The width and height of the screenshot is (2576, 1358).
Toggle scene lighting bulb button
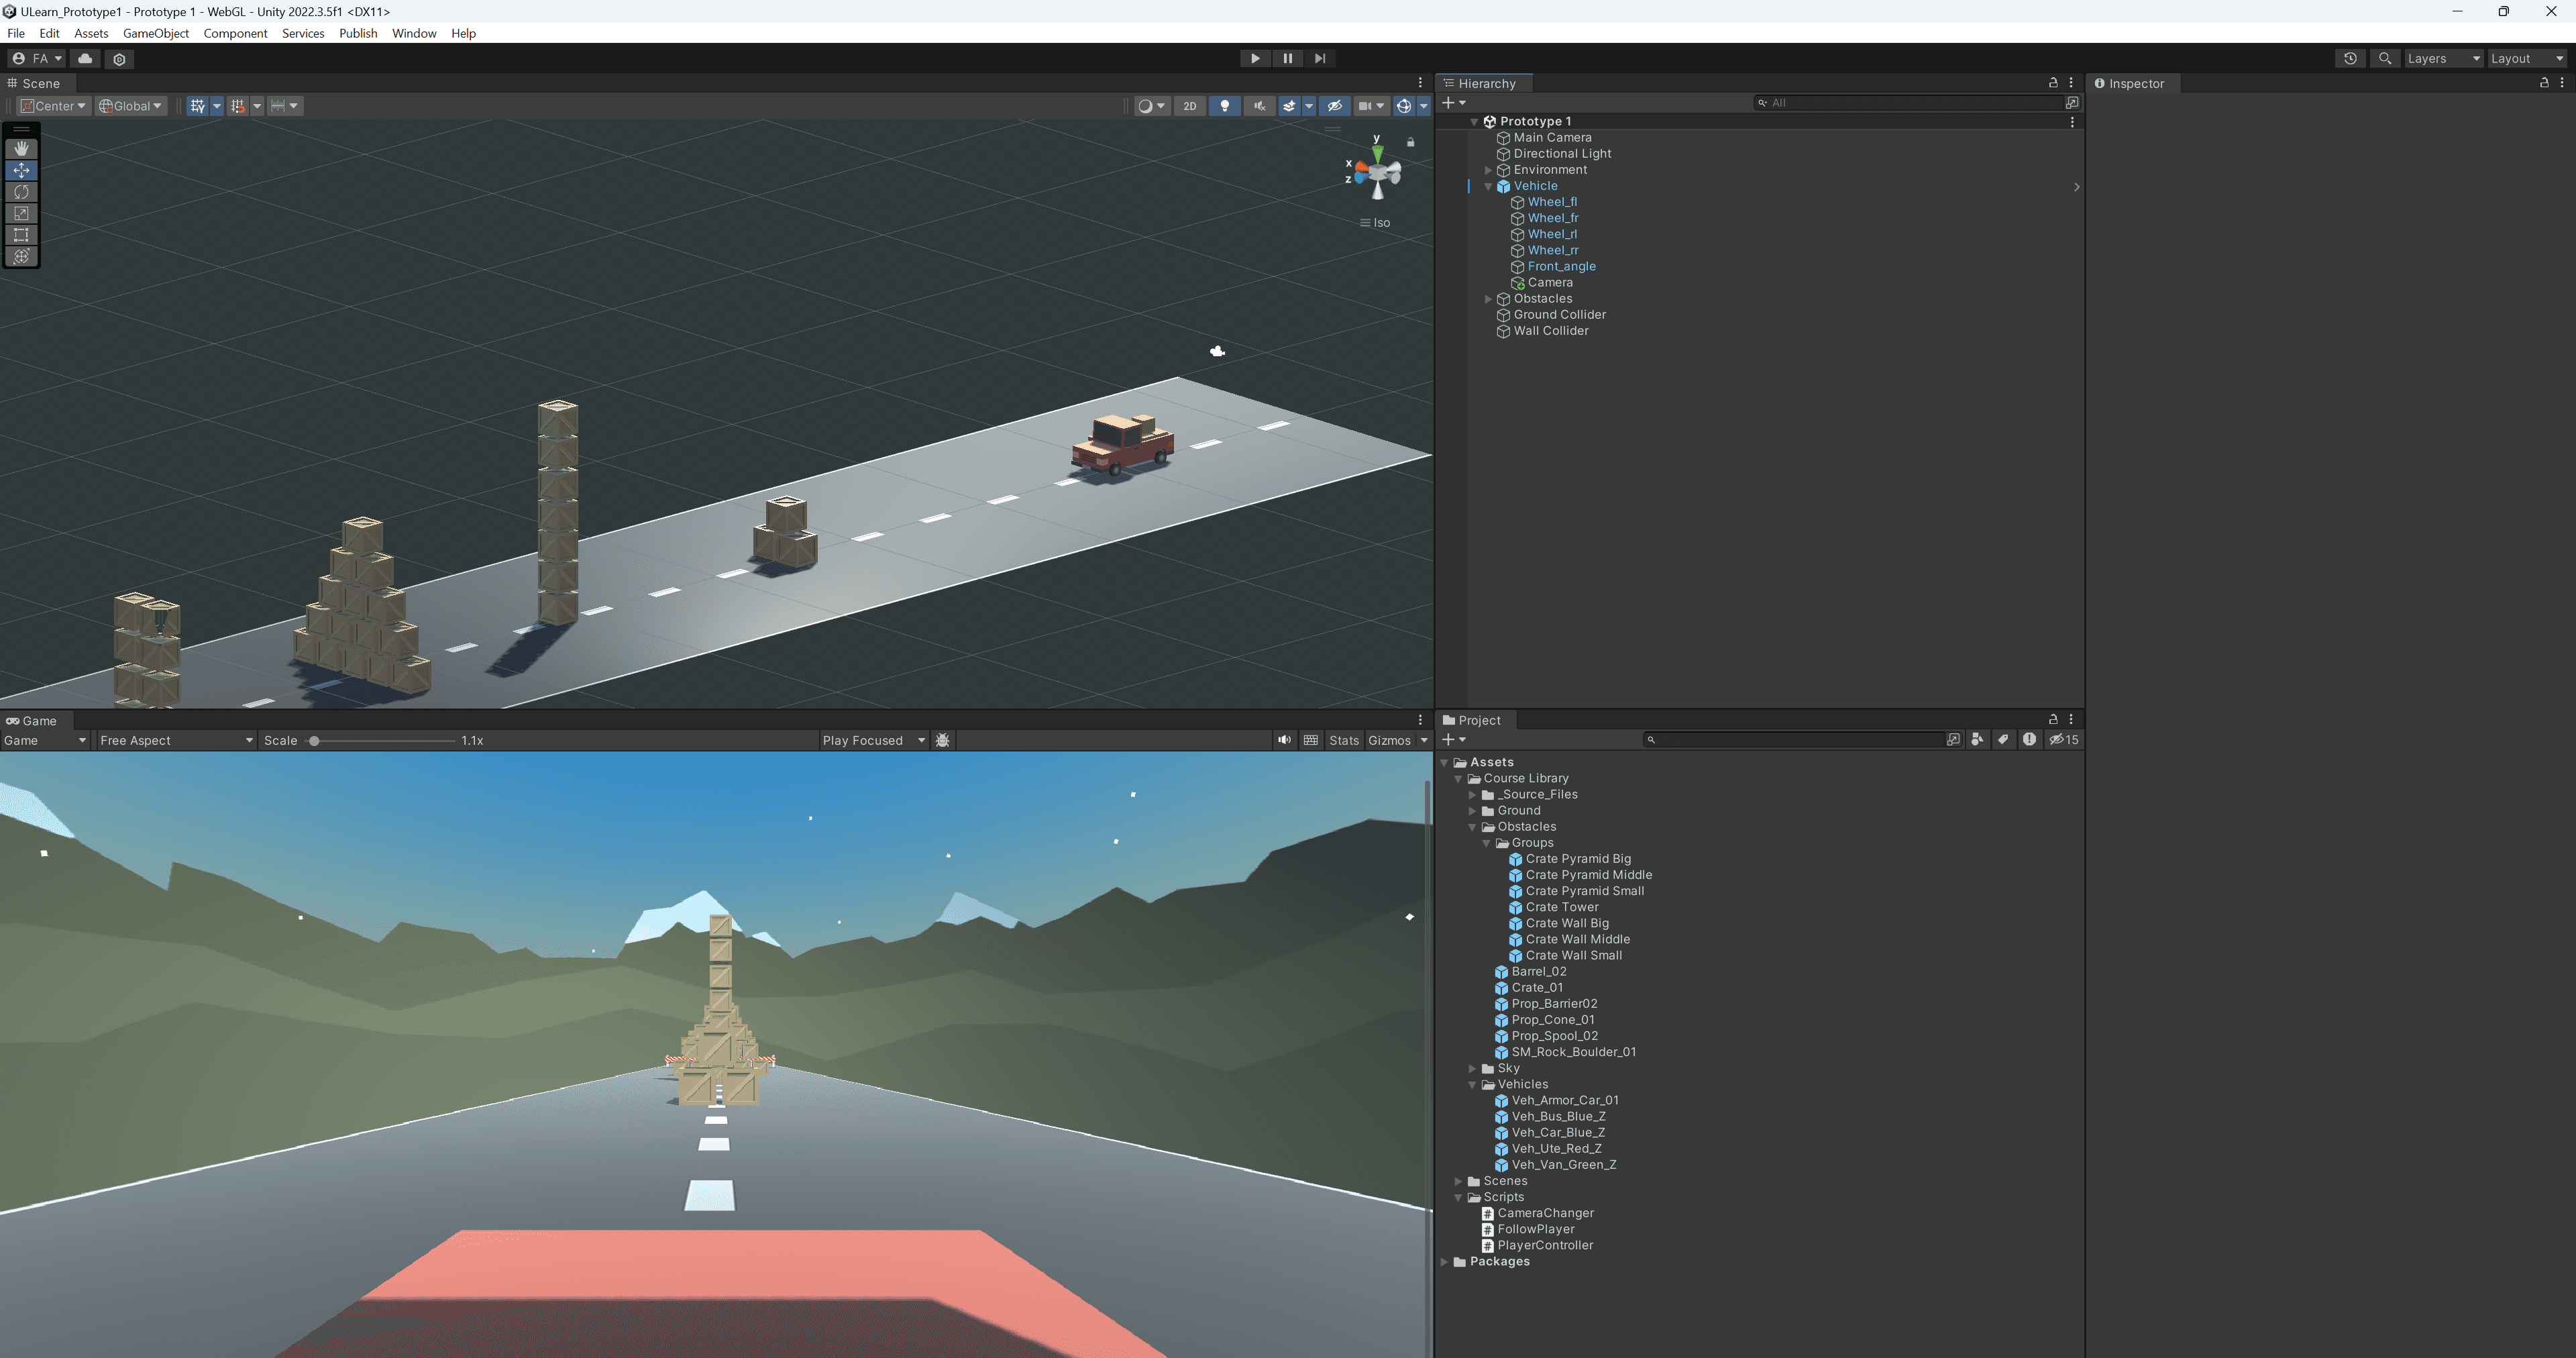tap(1224, 106)
